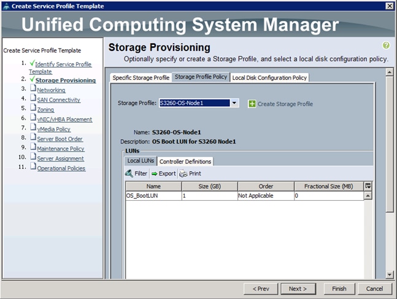Click the main panel scroll up arrow
Viewport: 397px width, 299px height.
pos(390,72)
